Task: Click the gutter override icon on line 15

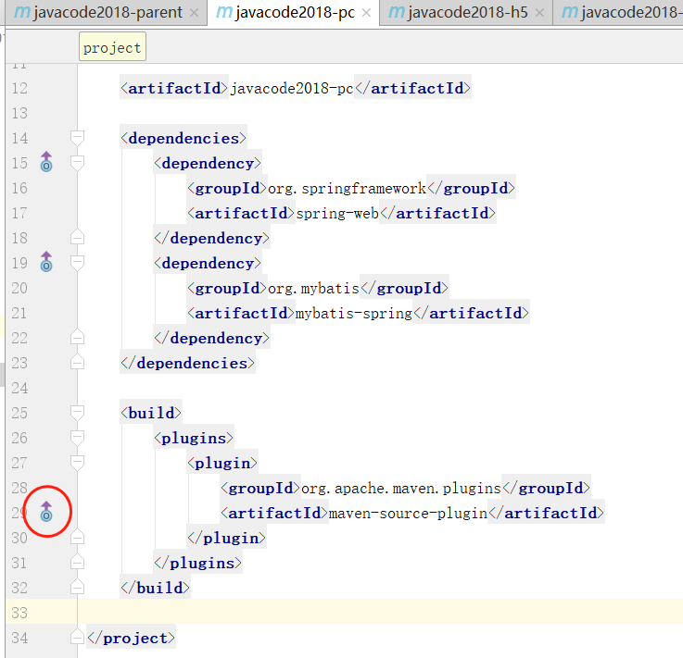Action: (x=46, y=163)
